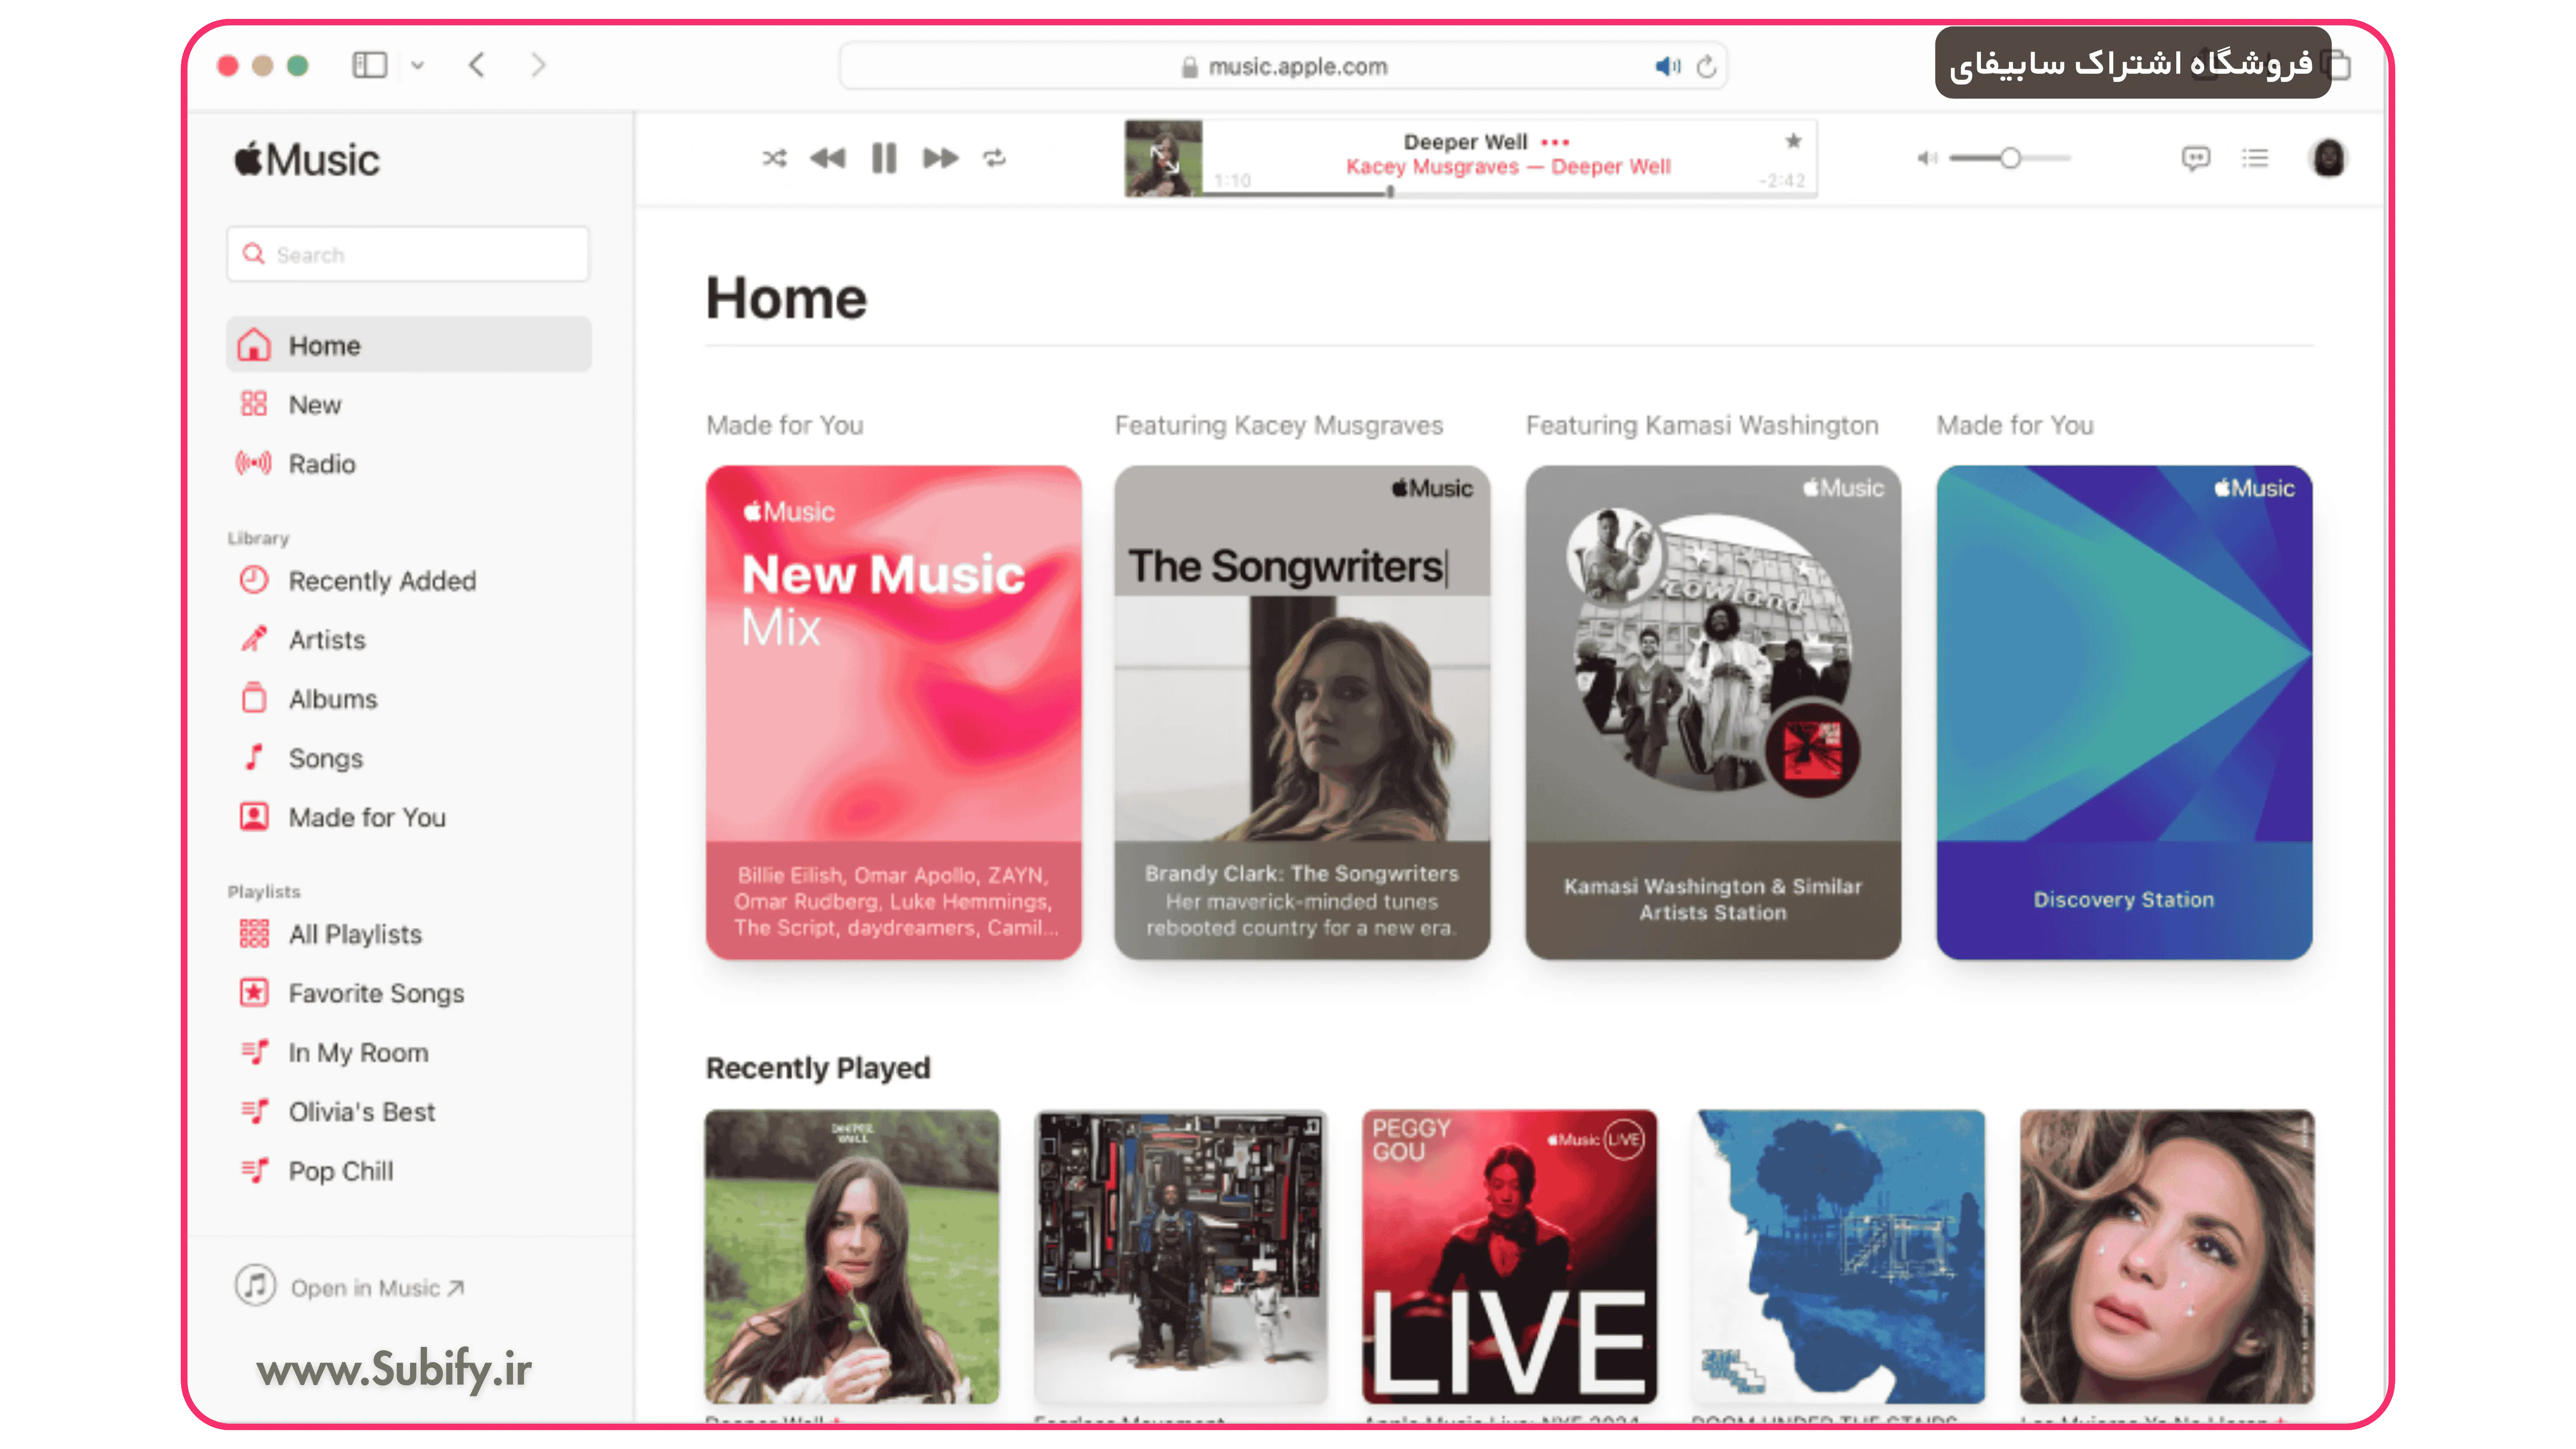Adjust the volume slider knob

pos(2010,158)
